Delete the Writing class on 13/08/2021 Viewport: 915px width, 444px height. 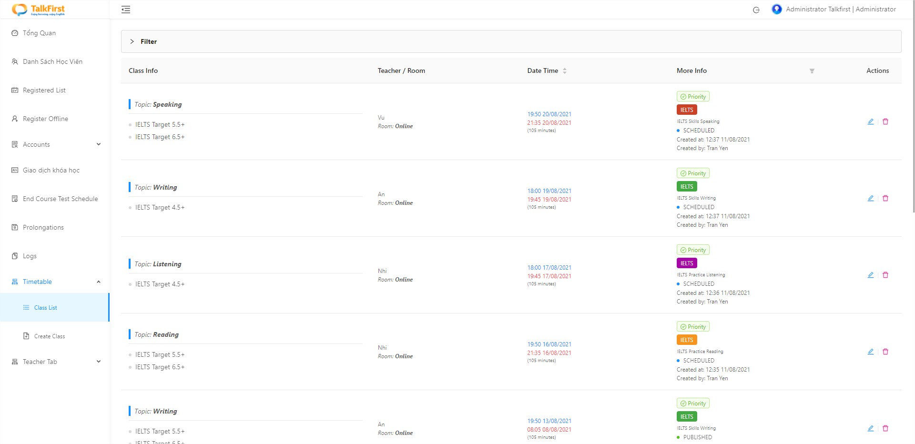coord(885,428)
